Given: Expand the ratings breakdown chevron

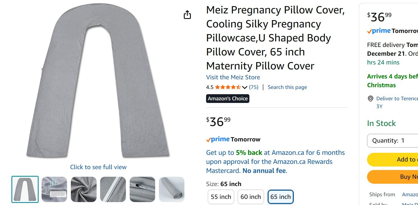Looking at the screenshot, I should pos(245,87).
